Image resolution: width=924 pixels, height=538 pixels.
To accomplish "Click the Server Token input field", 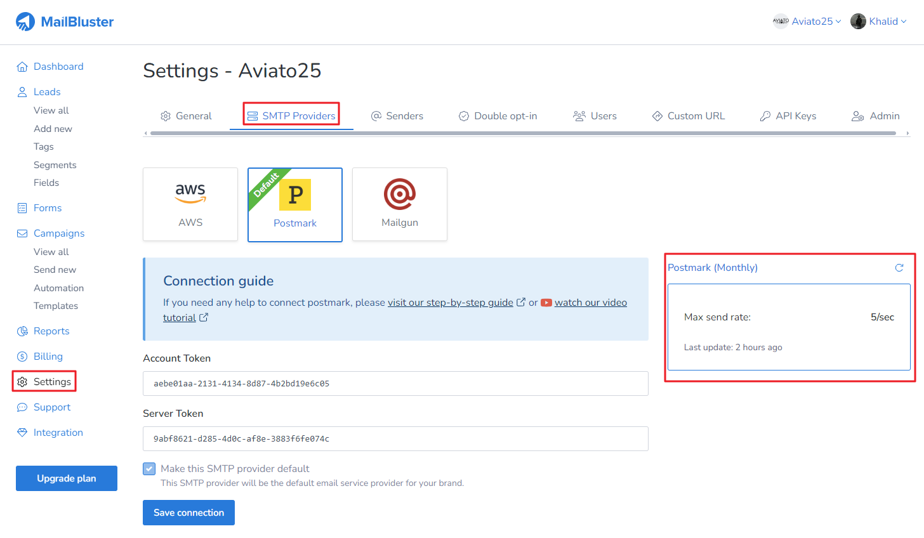I will click(x=395, y=439).
